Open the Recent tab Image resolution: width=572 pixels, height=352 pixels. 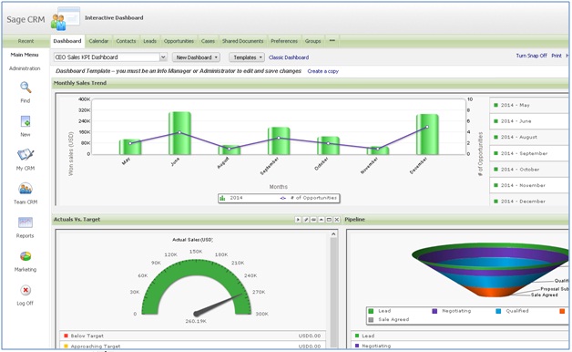point(26,41)
